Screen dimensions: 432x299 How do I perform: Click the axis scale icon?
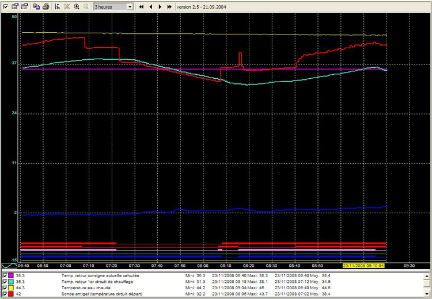58,6
